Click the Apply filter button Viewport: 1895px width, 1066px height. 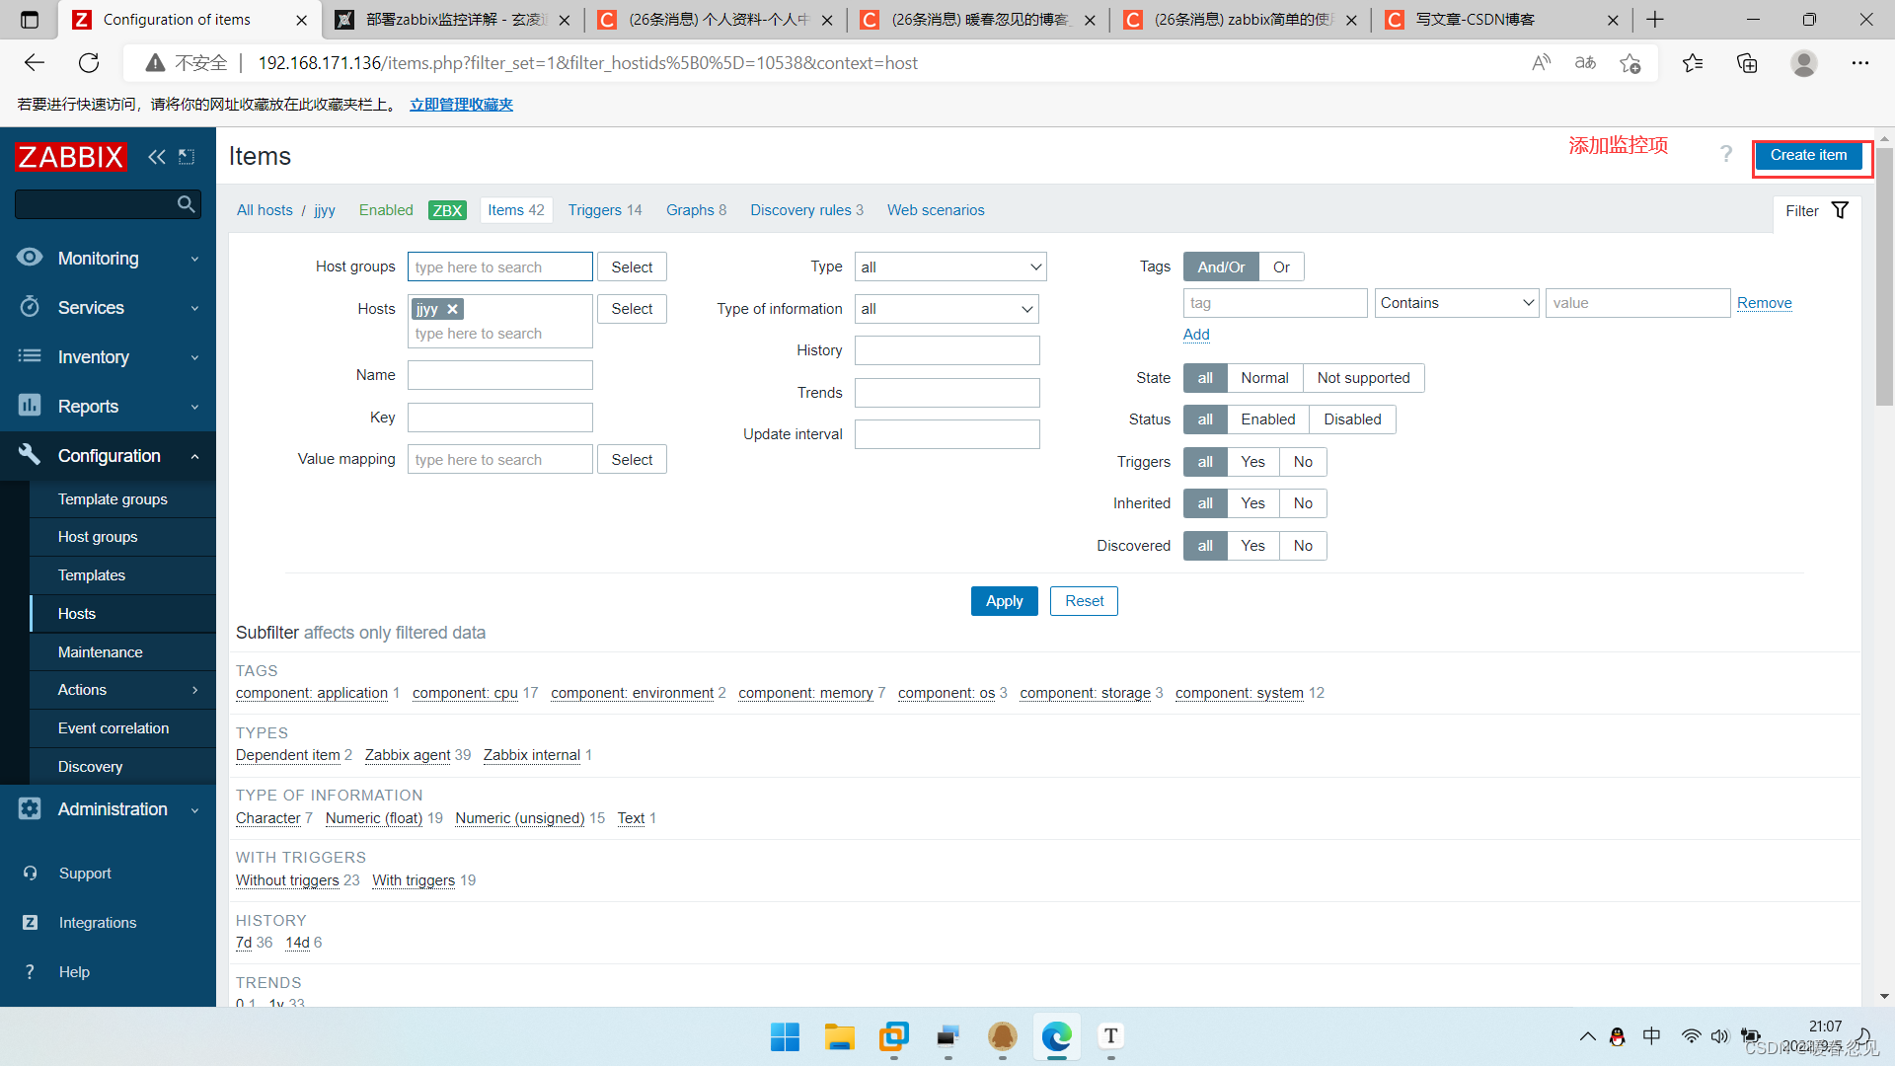1004,601
